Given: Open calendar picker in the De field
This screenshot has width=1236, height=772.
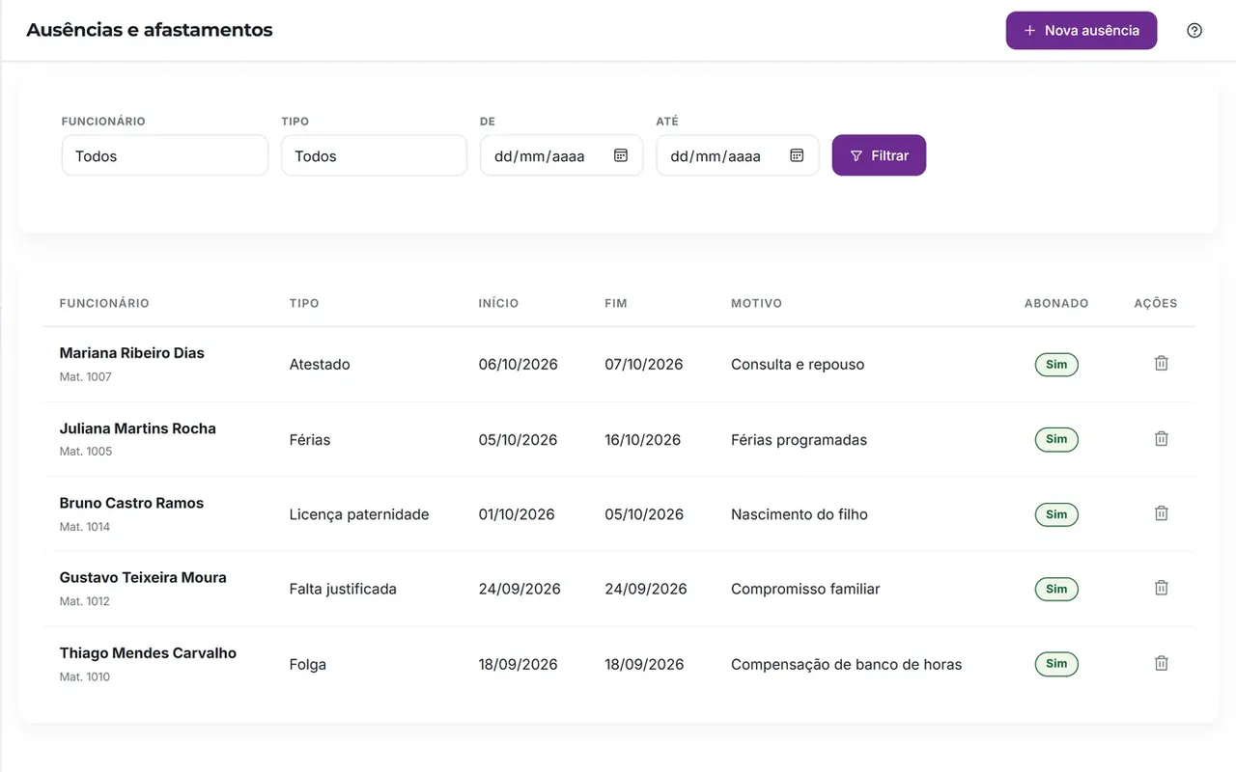Looking at the screenshot, I should pyautogui.click(x=621, y=155).
